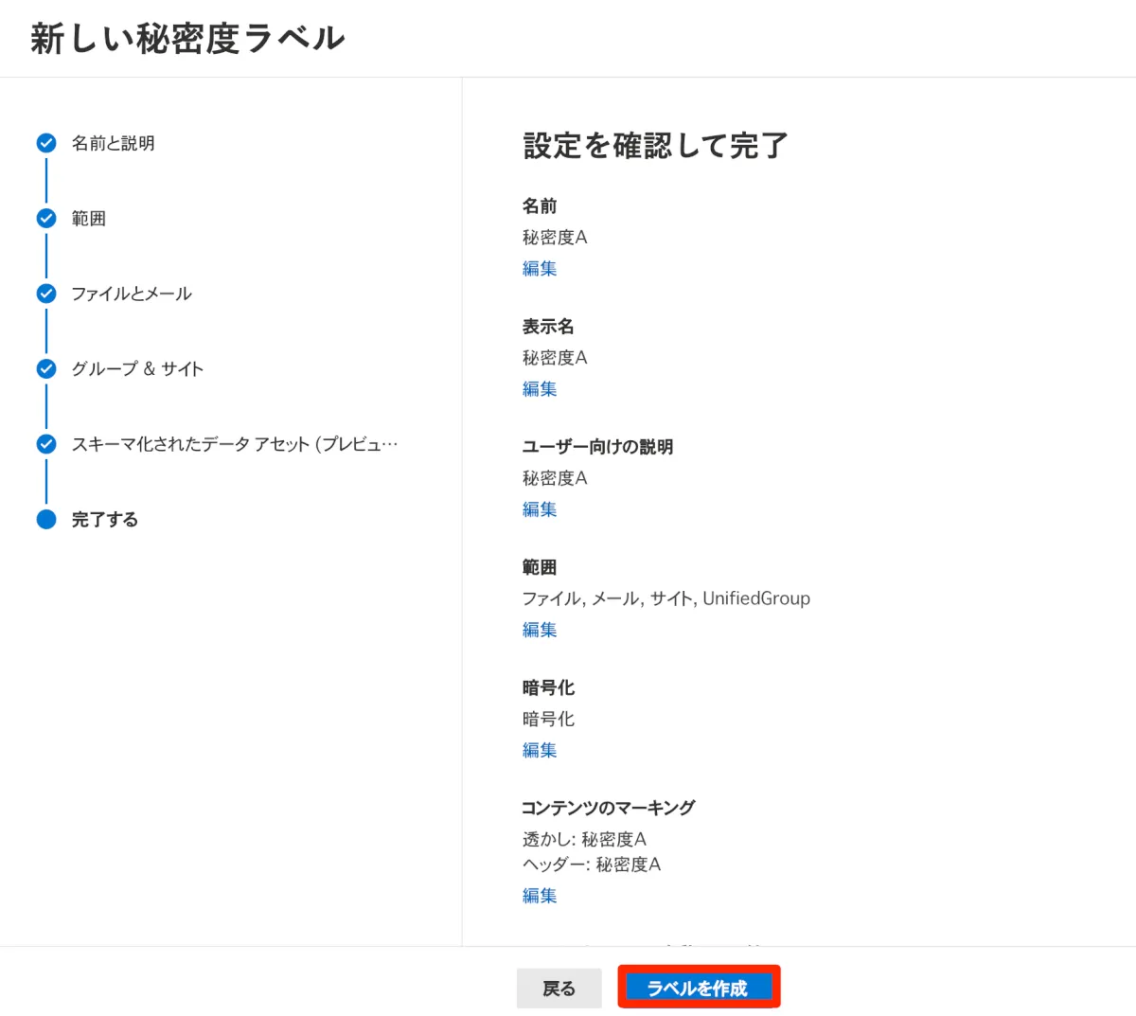
Task: Edit the ユーザー向けの説明 setting
Action: 540,509
